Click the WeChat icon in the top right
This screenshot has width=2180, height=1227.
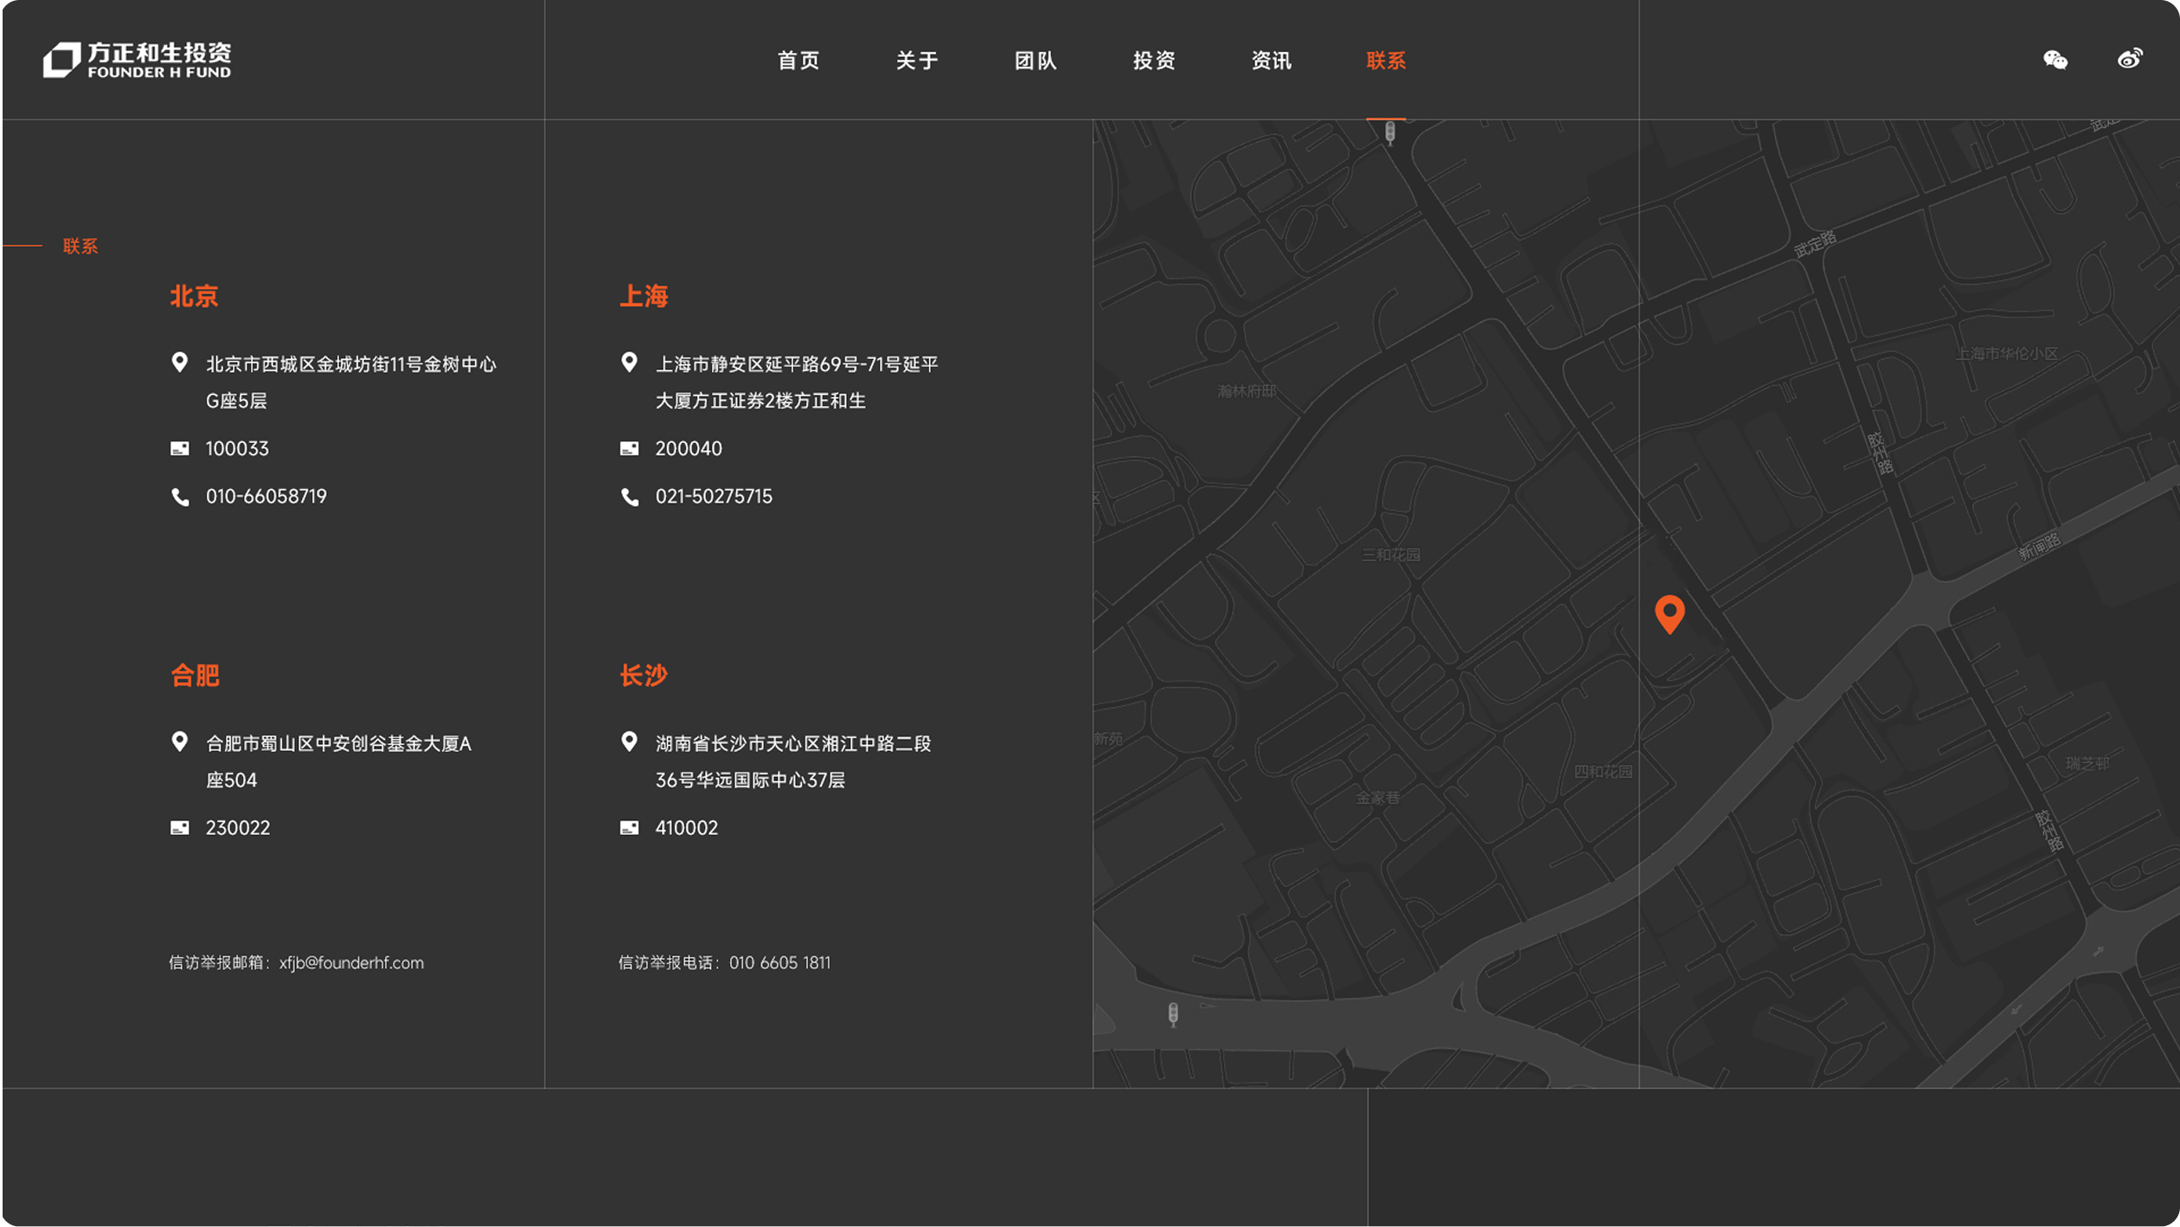(2057, 60)
